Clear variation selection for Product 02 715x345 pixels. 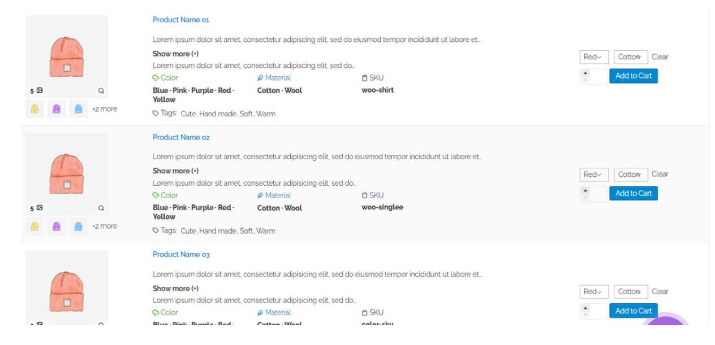coord(660,174)
